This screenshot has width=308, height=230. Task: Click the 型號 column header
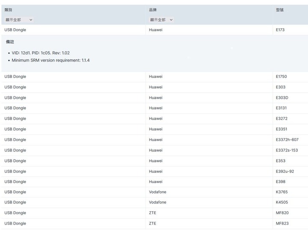(279, 10)
